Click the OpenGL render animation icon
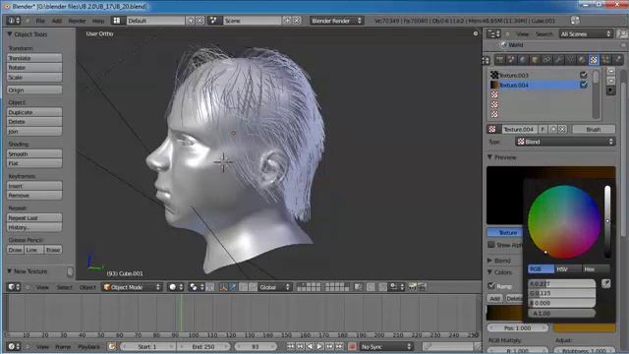 [422, 287]
